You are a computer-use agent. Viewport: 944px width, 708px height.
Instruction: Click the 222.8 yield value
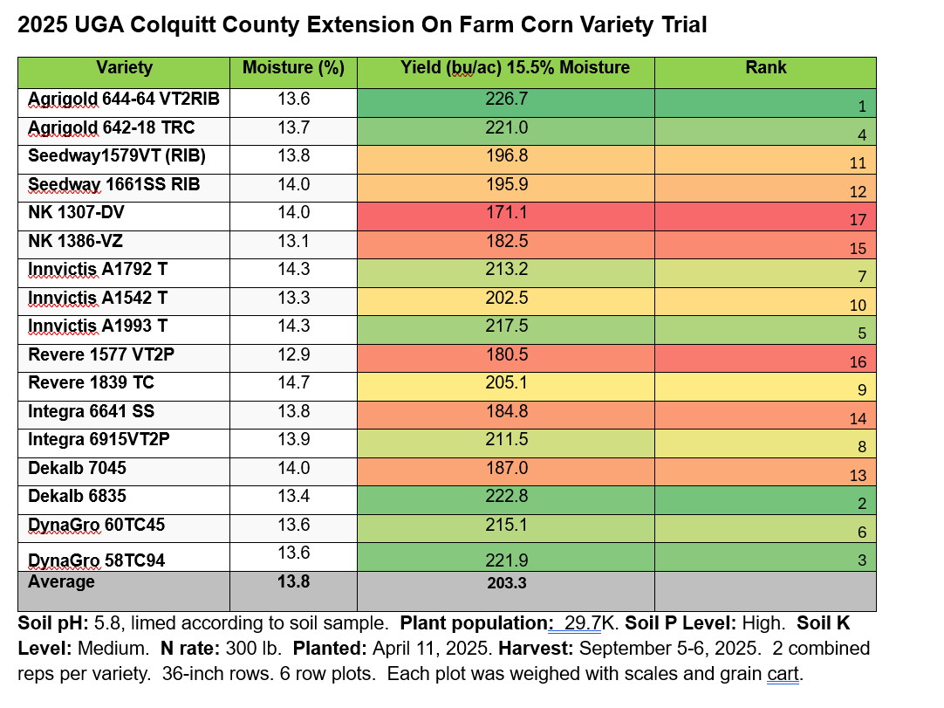coord(505,496)
